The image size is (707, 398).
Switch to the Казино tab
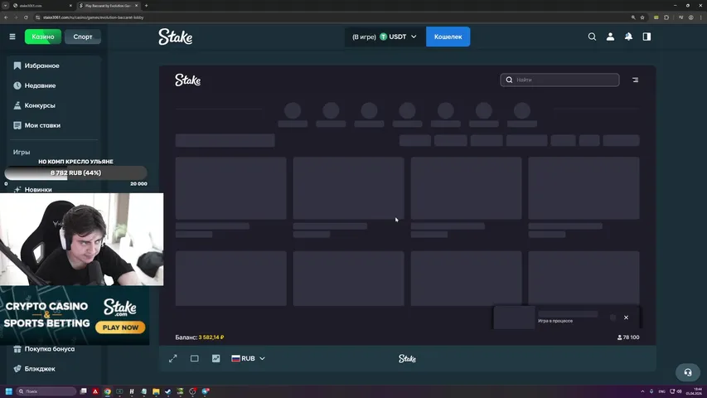coord(43,36)
